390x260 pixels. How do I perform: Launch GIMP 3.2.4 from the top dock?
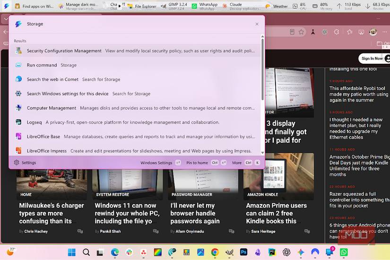point(173,6)
